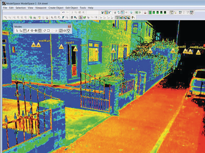Click the Undo arrow in the toolbar

tap(63, 12)
